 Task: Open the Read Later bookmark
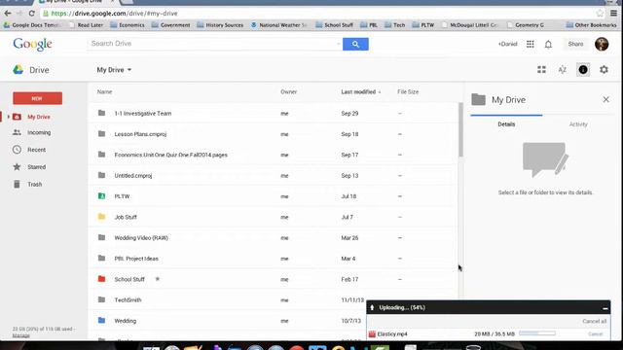point(87,25)
